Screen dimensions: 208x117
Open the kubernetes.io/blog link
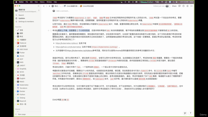(105, 47)
